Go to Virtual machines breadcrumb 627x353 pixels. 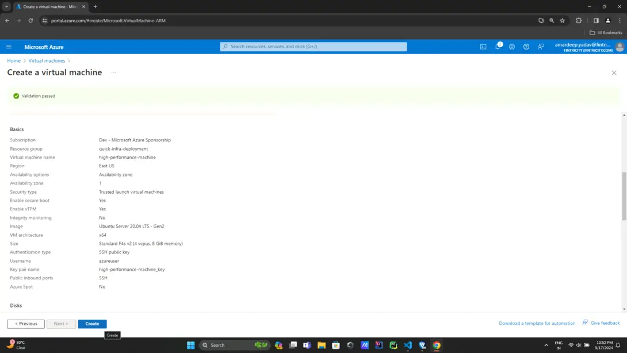47,61
